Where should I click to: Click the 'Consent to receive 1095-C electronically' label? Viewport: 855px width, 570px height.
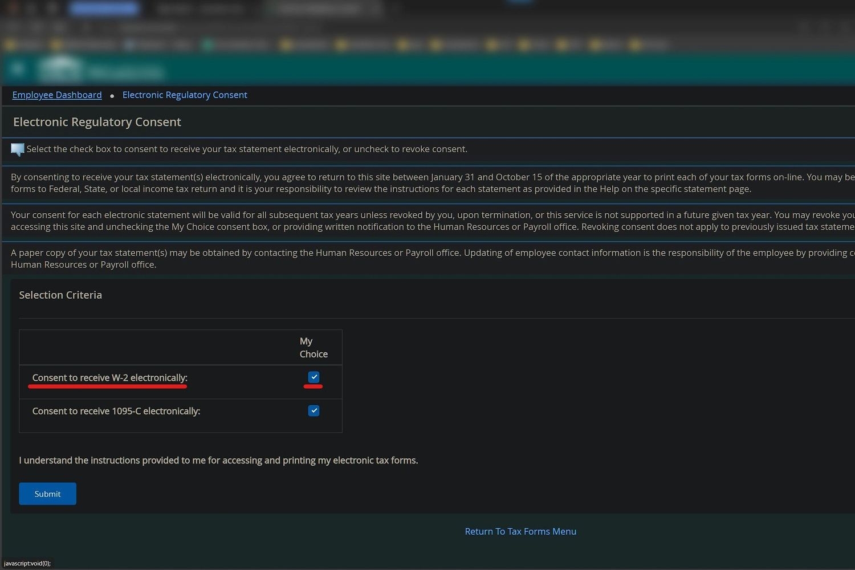point(116,411)
